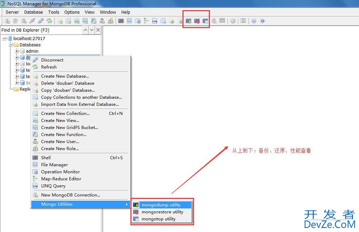Click the Create New GridFS Bucket toolbar icon
This screenshot has height=232, width=359.
pos(85,21)
